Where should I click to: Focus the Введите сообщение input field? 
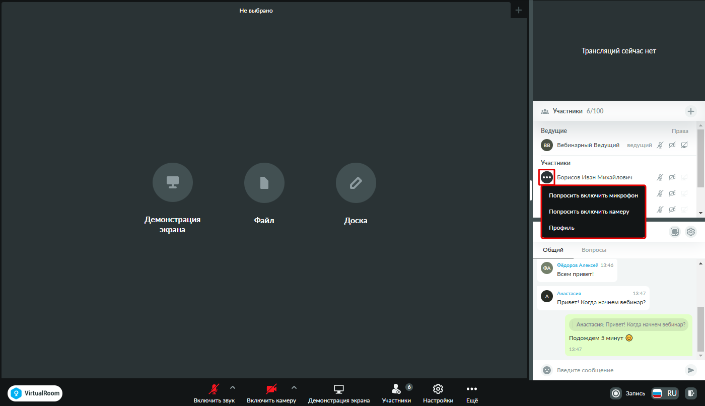618,370
